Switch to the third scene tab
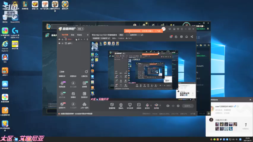253x142 pixels. (79, 35)
